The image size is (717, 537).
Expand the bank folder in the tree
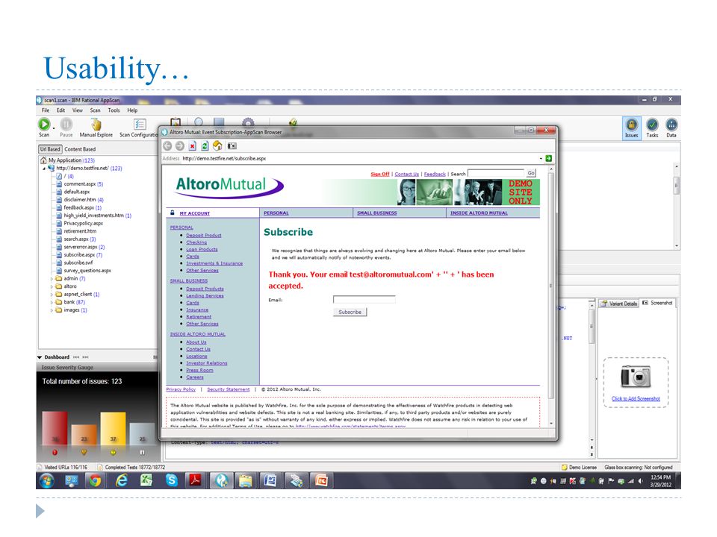tap(52, 302)
